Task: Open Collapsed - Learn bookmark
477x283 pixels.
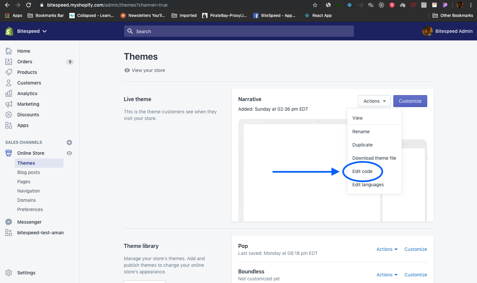Action: pos(92,16)
